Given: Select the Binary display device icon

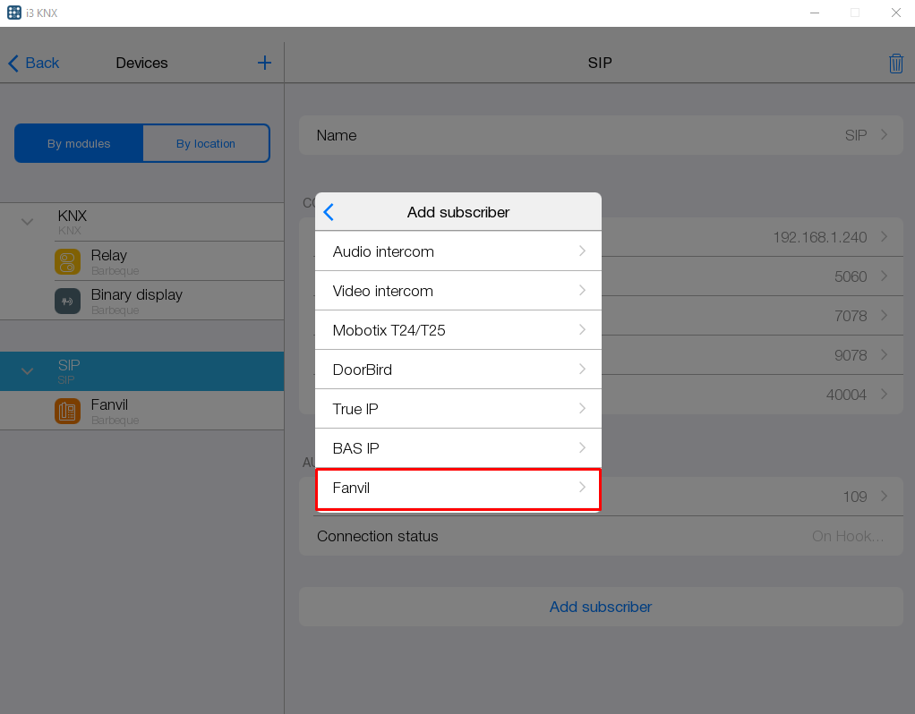Looking at the screenshot, I should tap(67, 302).
